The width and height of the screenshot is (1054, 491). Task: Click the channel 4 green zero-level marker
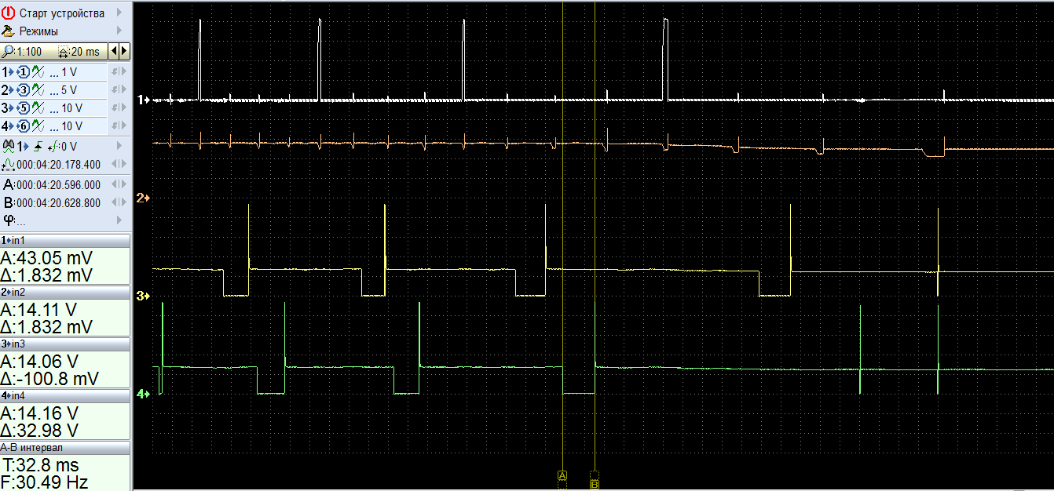click(142, 395)
